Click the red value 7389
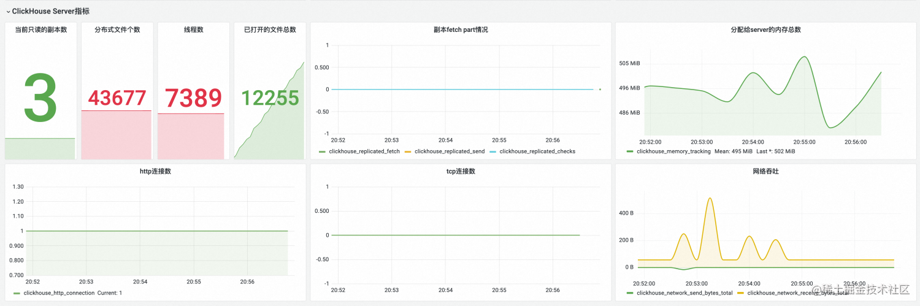Viewport: 920px width, 306px height. coord(193,98)
